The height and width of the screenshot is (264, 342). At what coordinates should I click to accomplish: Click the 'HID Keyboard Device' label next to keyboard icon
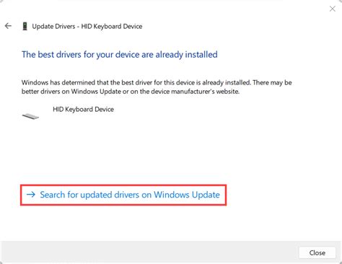click(83, 110)
